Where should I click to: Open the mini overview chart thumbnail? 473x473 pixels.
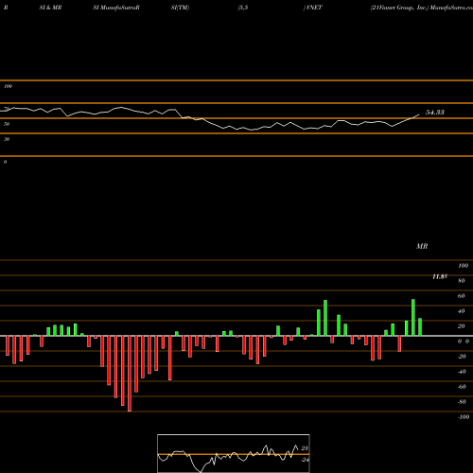point(234,453)
